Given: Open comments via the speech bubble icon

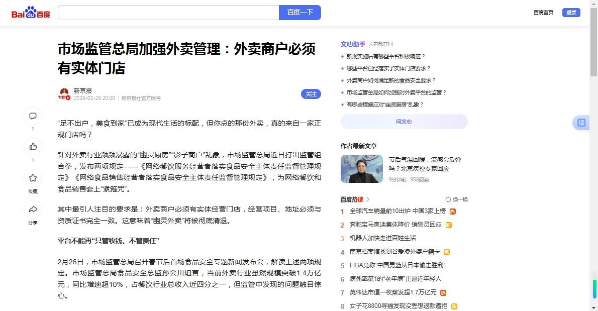Looking at the screenshot, I should click(33, 116).
